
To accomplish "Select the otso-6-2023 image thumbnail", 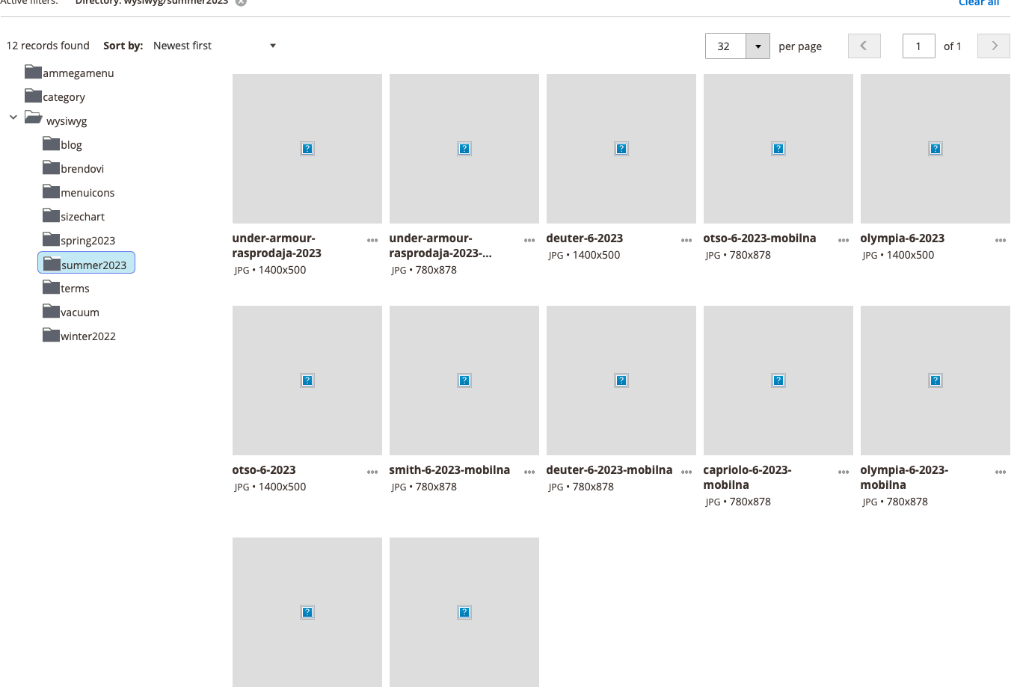I will [x=307, y=380].
